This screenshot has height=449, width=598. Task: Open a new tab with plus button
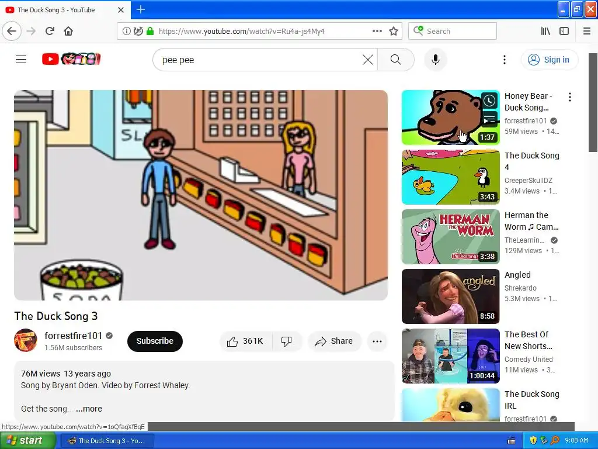[x=141, y=9]
